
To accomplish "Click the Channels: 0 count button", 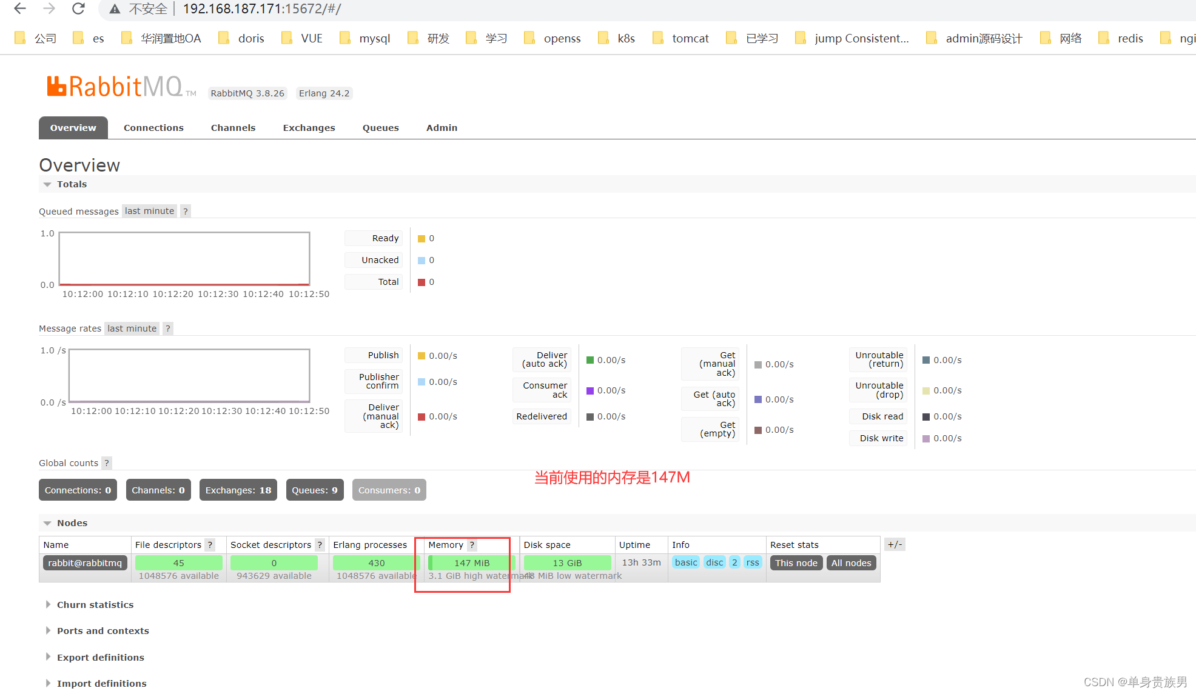I will click(x=158, y=490).
